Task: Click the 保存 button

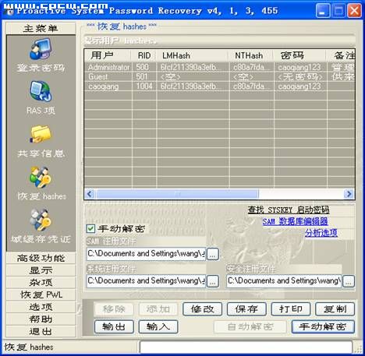Action: point(246,309)
